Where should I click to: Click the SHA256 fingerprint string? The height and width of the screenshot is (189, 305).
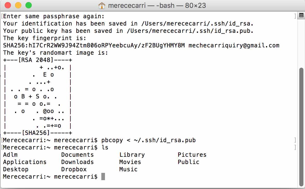[x=94, y=45]
